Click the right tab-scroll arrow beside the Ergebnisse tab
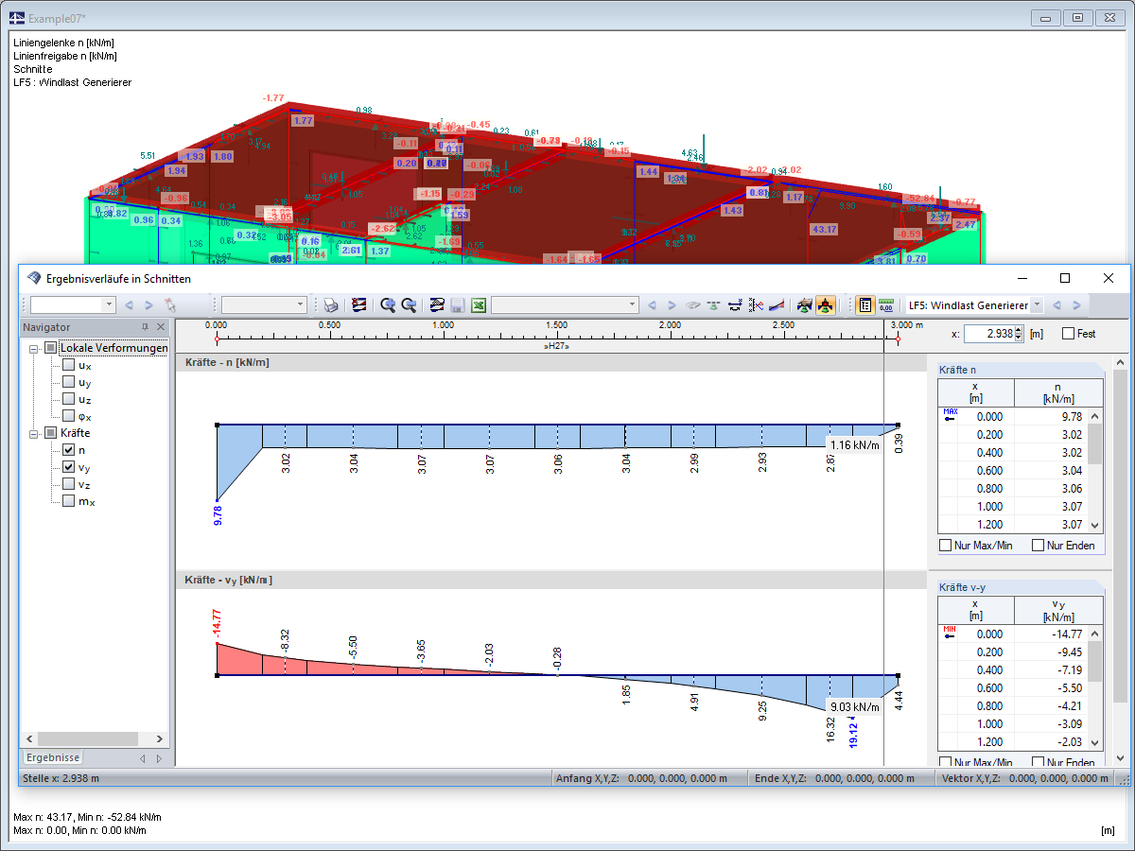1135x851 pixels. click(159, 758)
